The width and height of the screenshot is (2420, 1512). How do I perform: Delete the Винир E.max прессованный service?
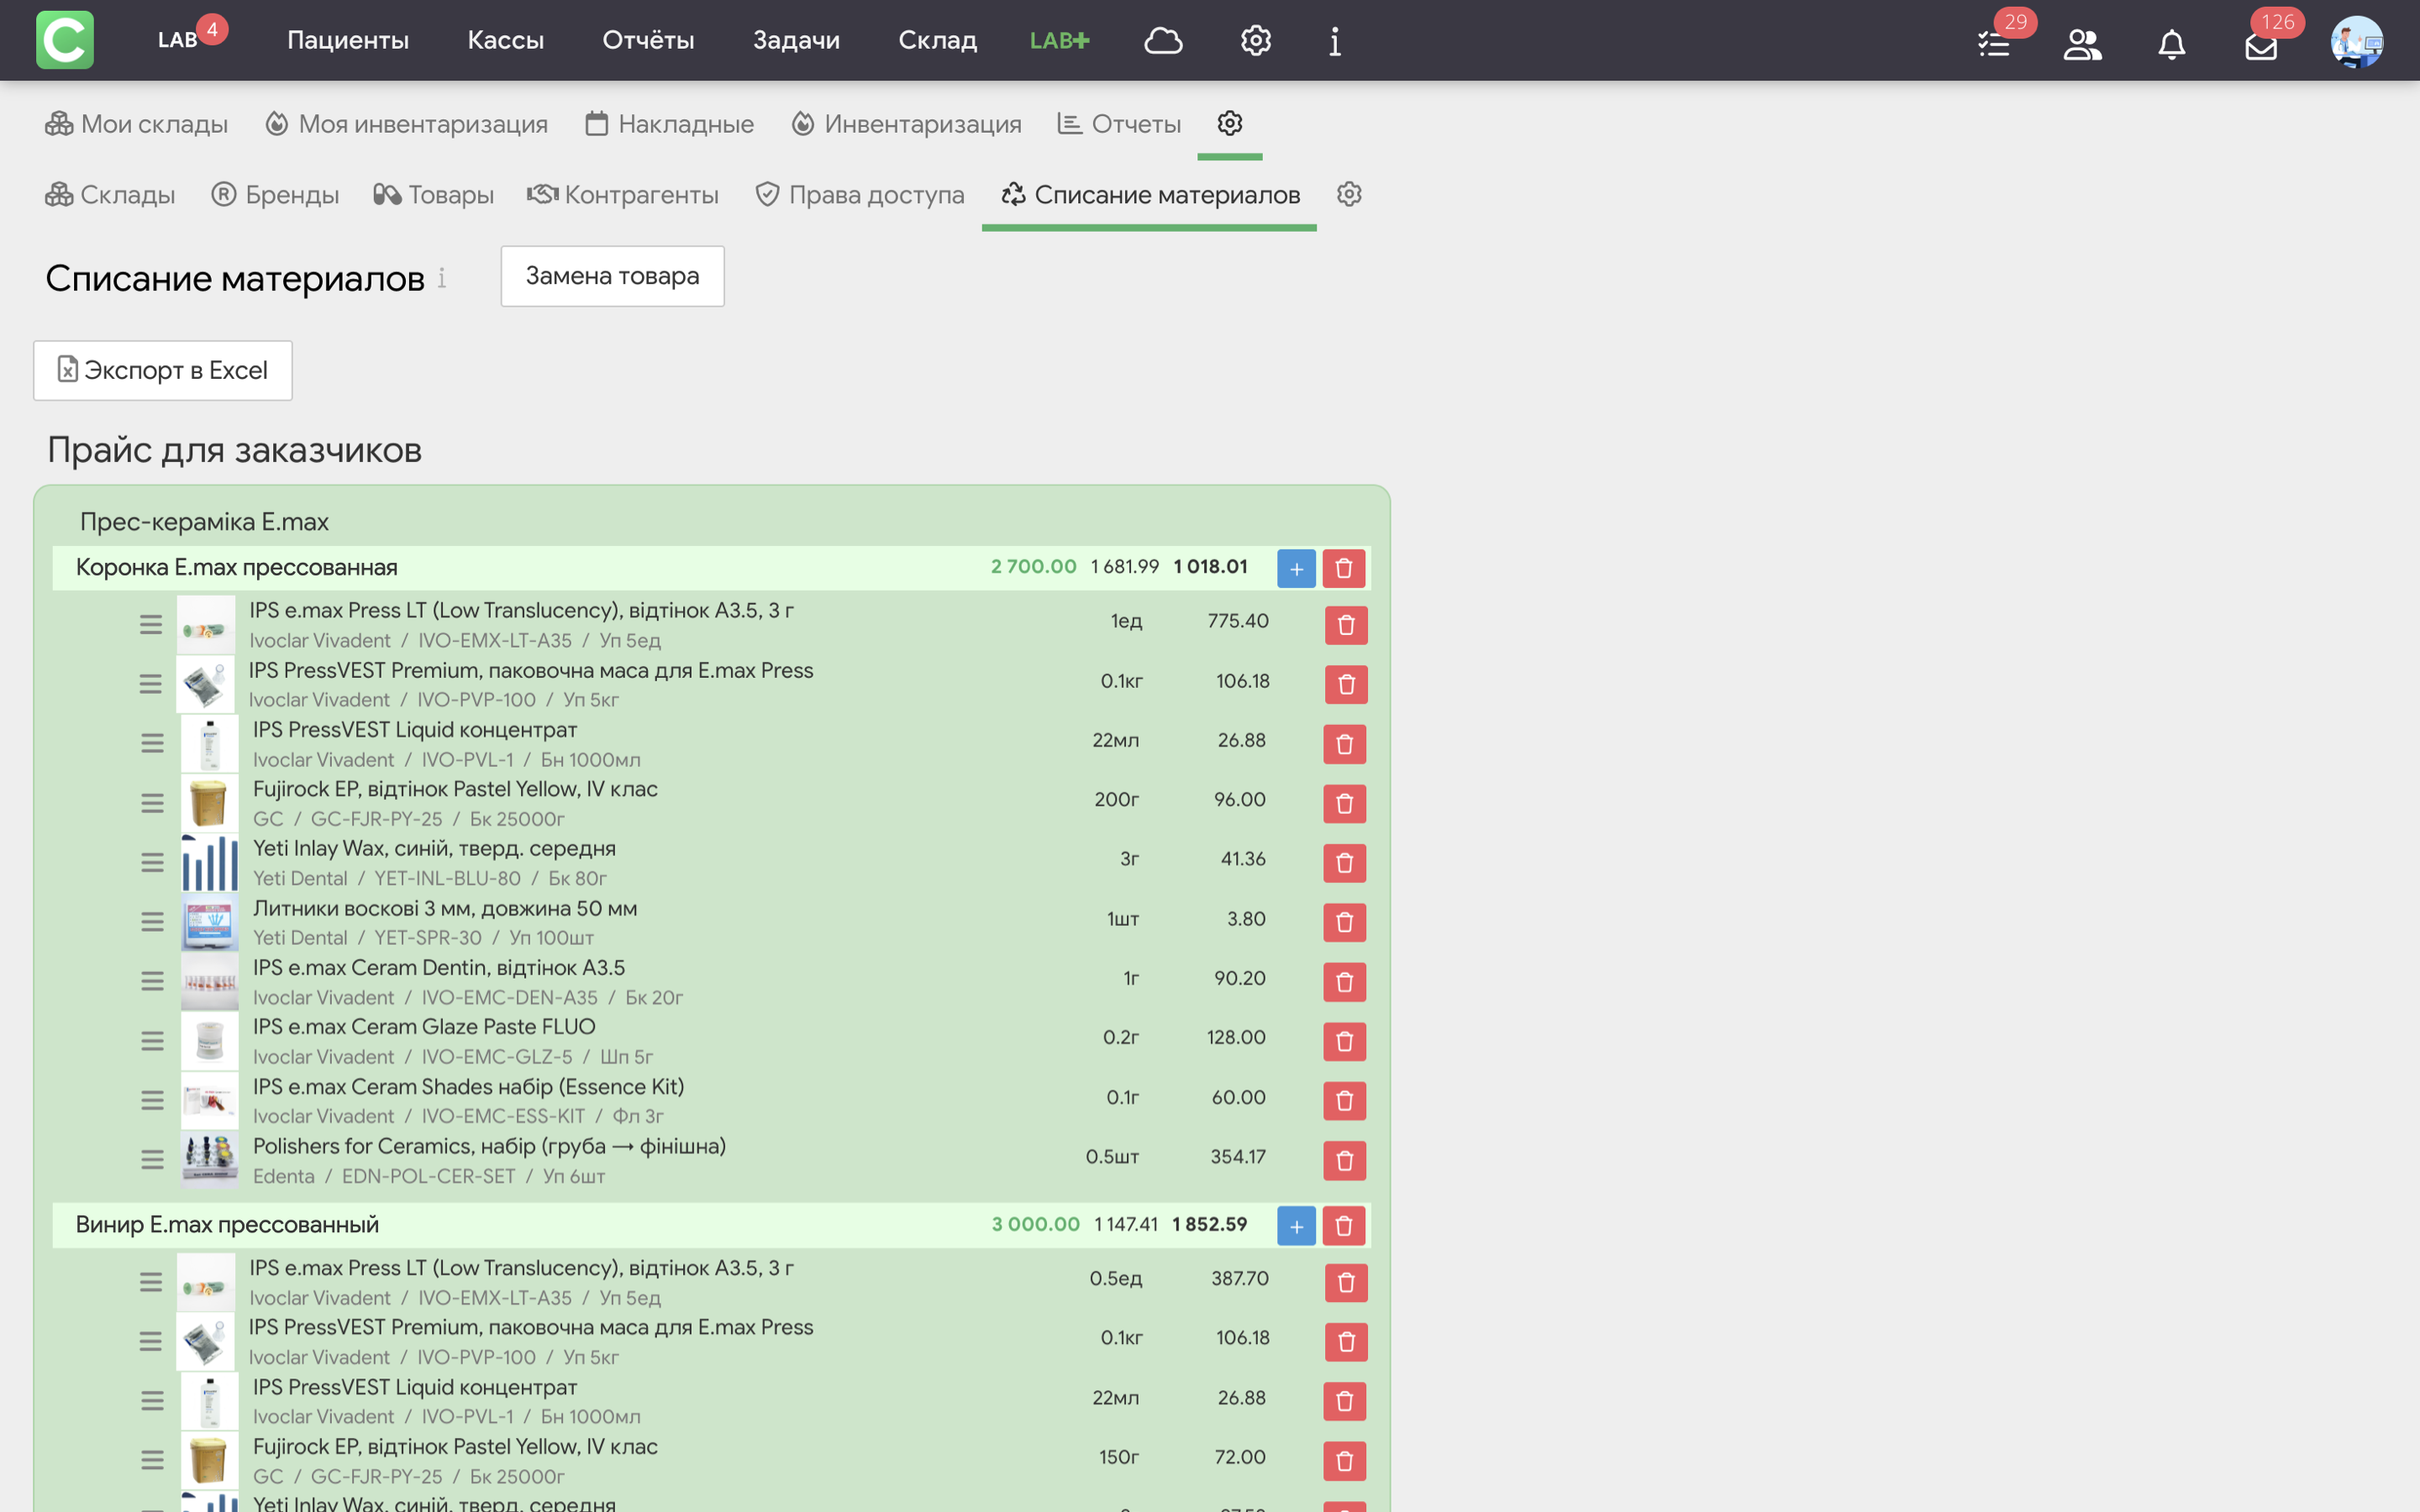click(1344, 1226)
